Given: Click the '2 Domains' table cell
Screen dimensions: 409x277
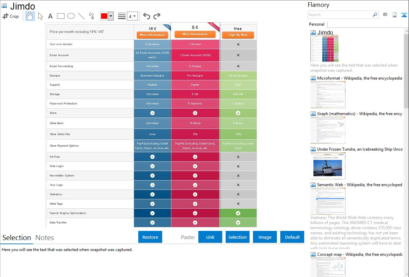Looking at the screenshot, I should click(x=152, y=44).
